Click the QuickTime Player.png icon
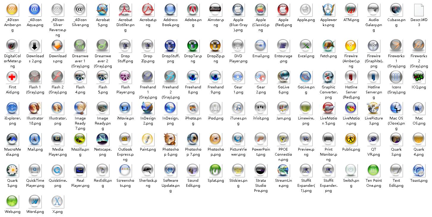The width and height of the screenshot is (432, 217). 35,170
